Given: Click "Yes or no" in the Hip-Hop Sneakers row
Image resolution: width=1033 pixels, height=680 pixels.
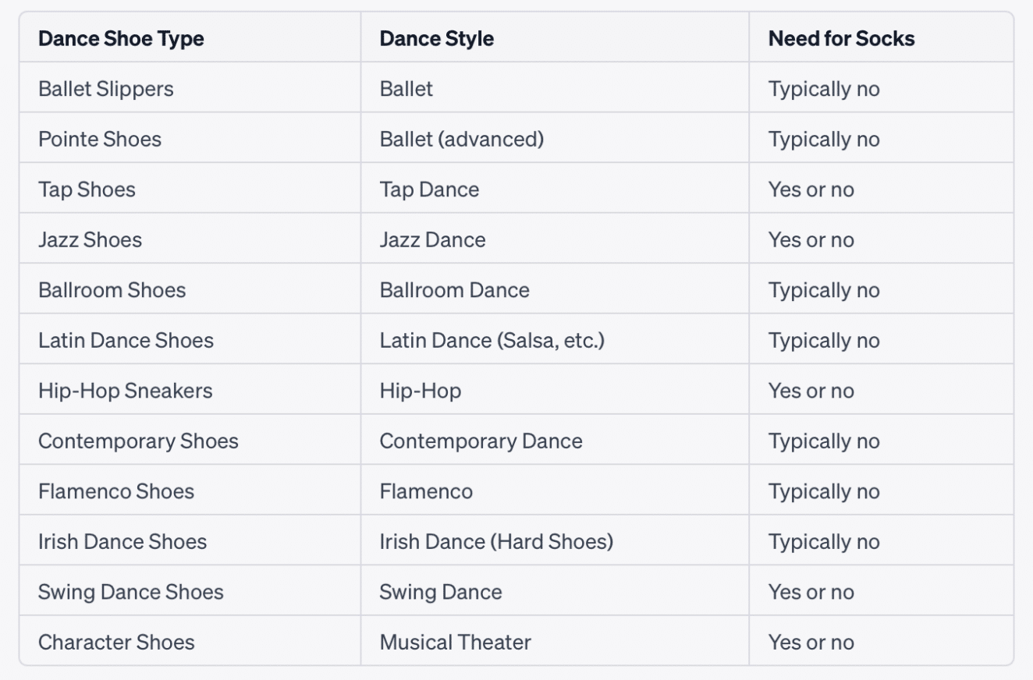Looking at the screenshot, I should point(811,391).
